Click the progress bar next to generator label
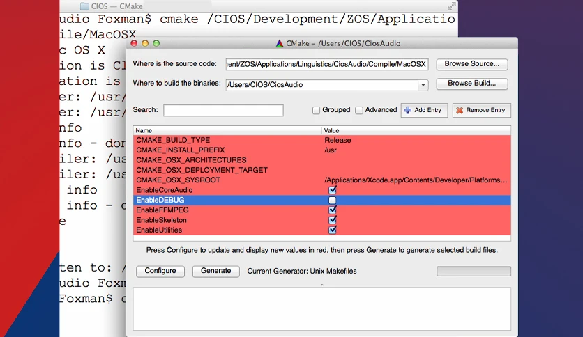 coord(474,272)
